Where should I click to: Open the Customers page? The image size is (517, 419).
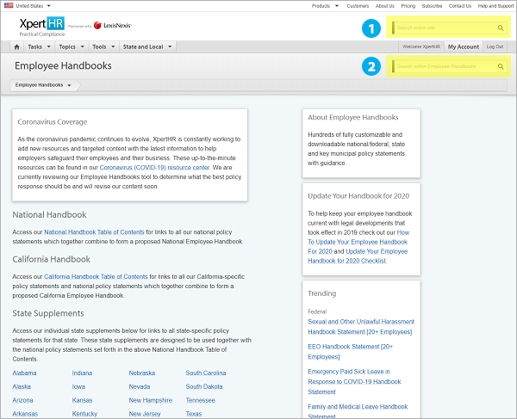click(358, 6)
